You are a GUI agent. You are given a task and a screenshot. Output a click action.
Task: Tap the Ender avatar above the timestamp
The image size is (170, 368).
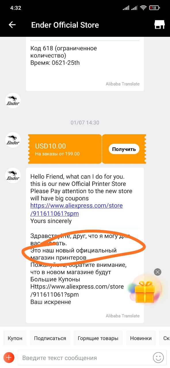[x=13, y=101]
